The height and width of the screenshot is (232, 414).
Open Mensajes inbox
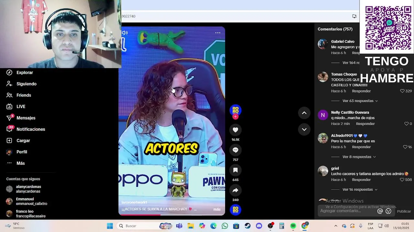(x=21, y=118)
